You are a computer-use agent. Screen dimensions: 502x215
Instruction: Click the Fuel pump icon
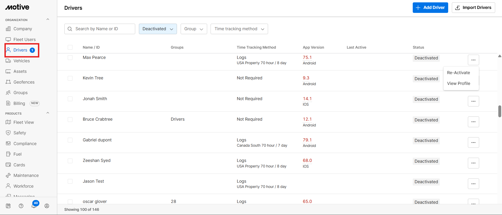8,154
